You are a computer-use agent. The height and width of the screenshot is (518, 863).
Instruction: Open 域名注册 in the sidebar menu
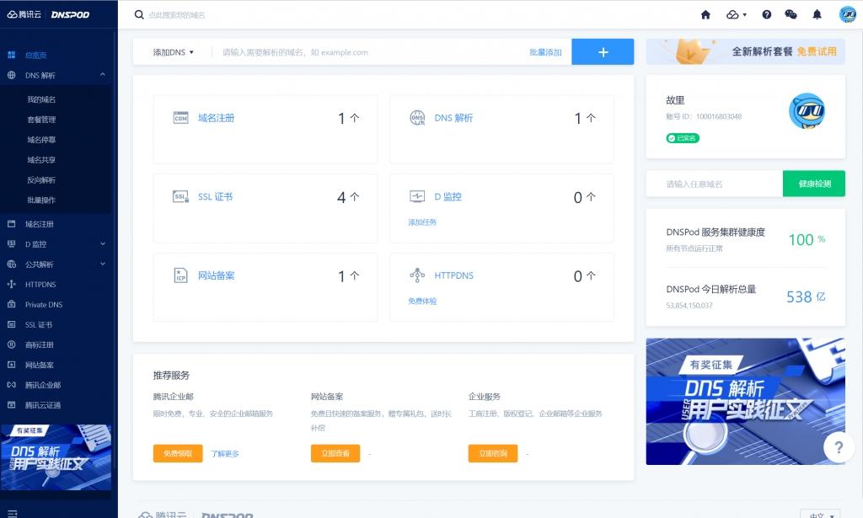39,224
